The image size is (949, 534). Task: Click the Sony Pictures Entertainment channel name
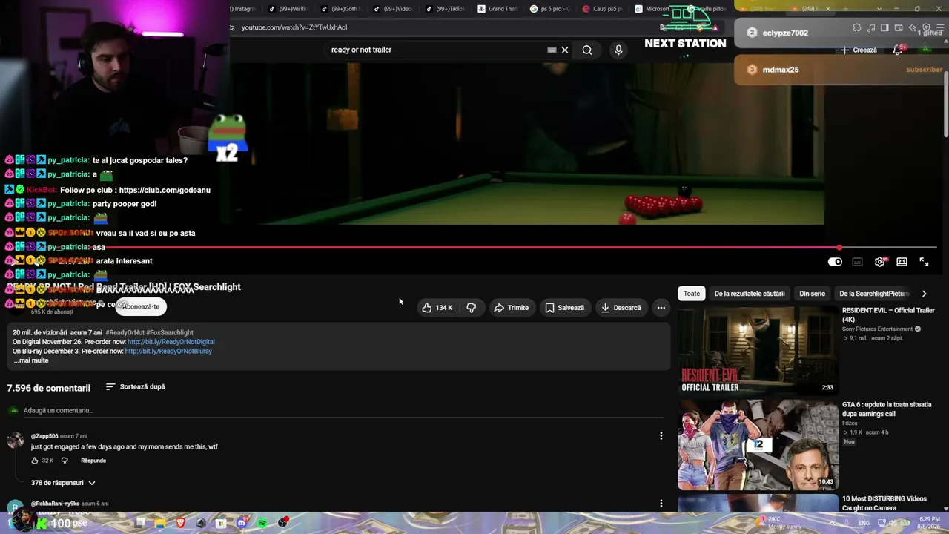click(877, 329)
